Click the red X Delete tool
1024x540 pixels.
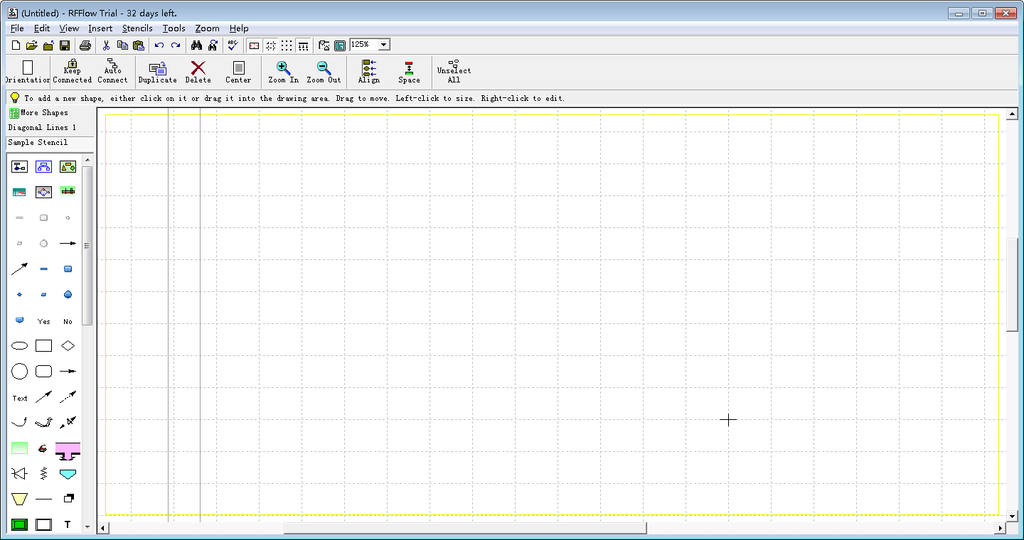click(x=198, y=72)
